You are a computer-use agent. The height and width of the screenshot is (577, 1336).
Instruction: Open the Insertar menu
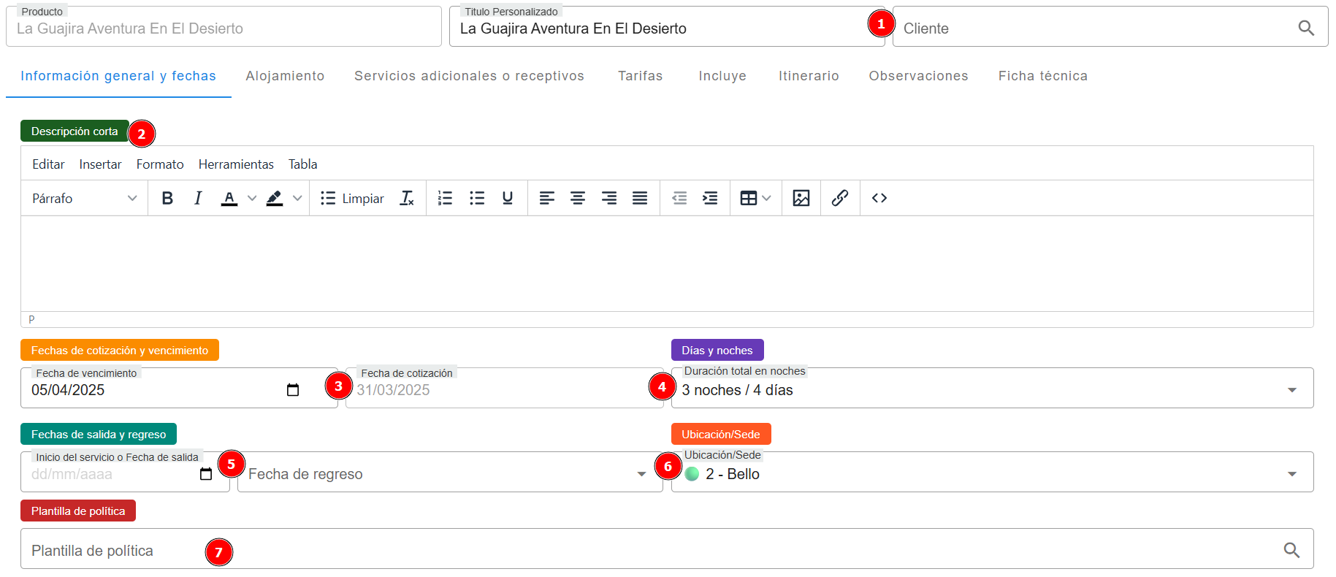(x=100, y=164)
